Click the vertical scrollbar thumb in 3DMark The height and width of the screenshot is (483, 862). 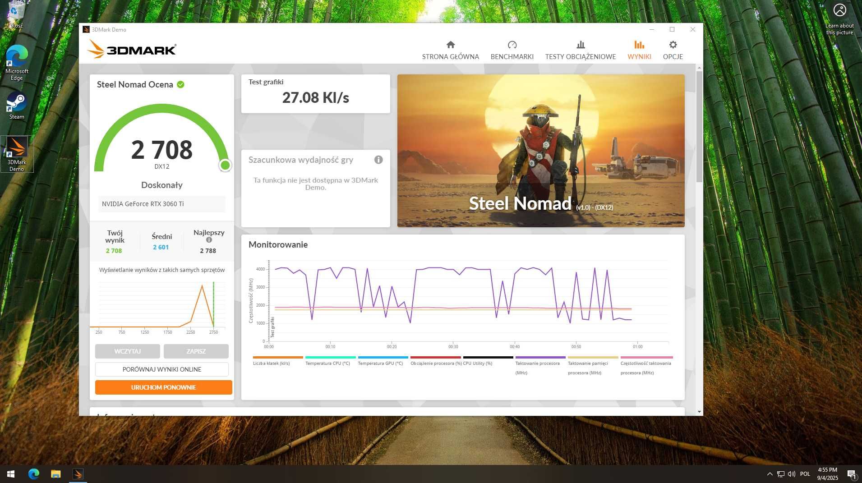(699, 126)
